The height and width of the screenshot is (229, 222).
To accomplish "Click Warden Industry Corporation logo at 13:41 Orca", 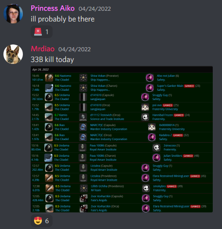I will (83, 137).
